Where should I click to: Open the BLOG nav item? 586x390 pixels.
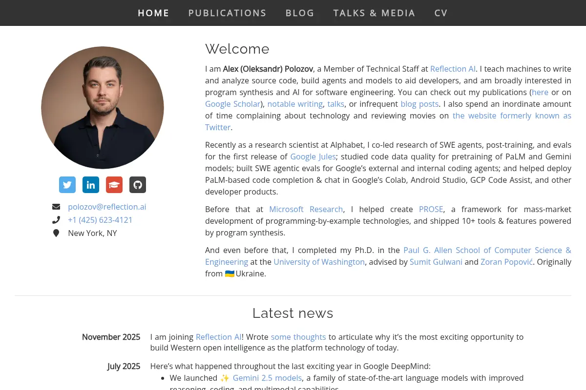click(x=300, y=13)
